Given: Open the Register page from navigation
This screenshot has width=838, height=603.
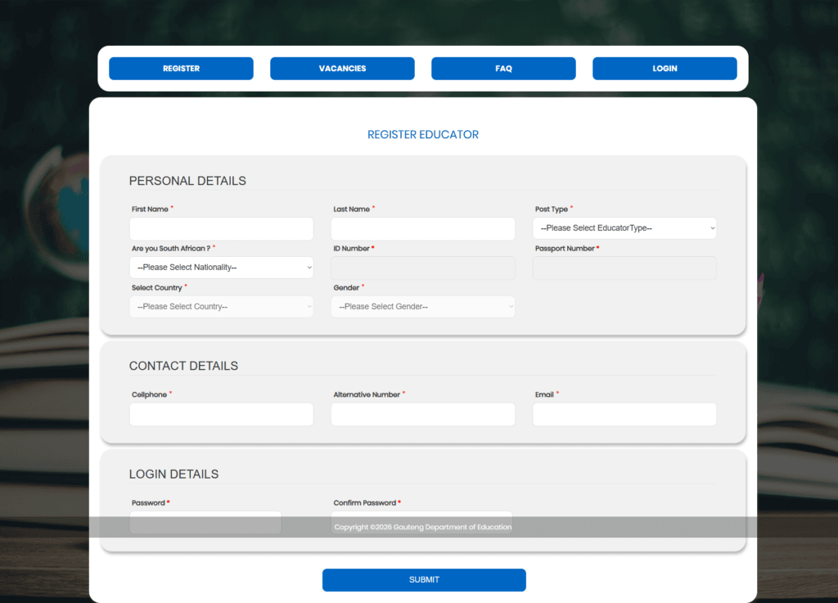Looking at the screenshot, I should pos(181,69).
